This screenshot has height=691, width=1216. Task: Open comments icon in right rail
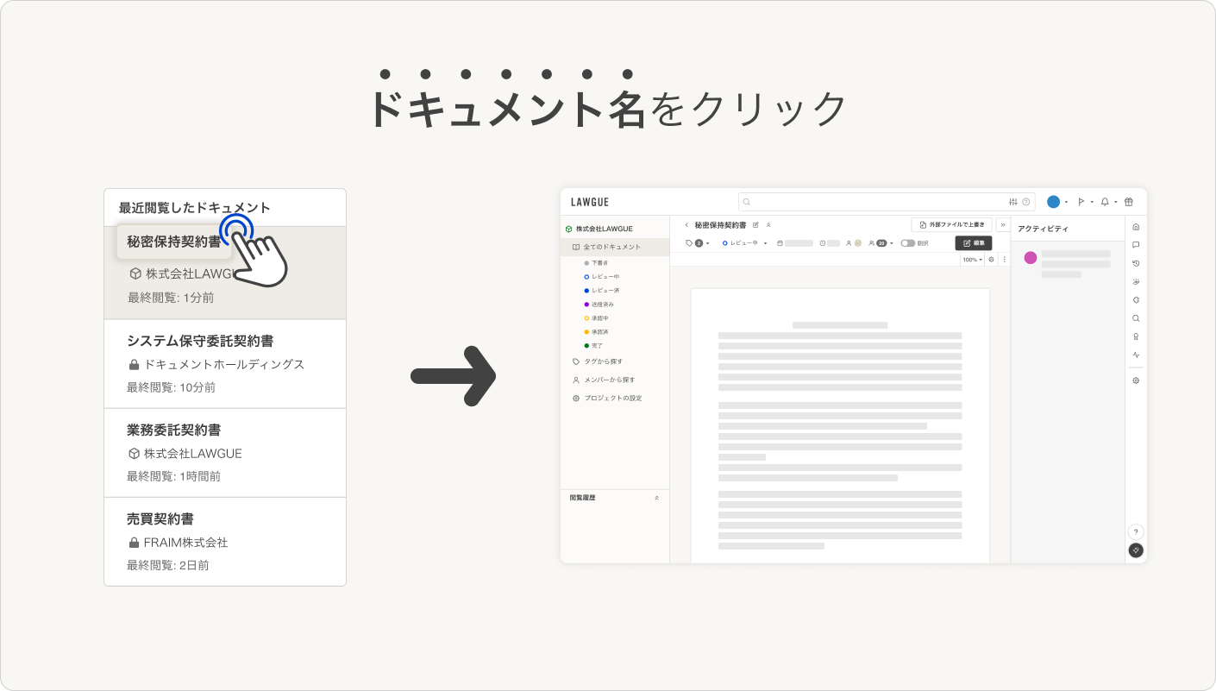(x=1136, y=245)
